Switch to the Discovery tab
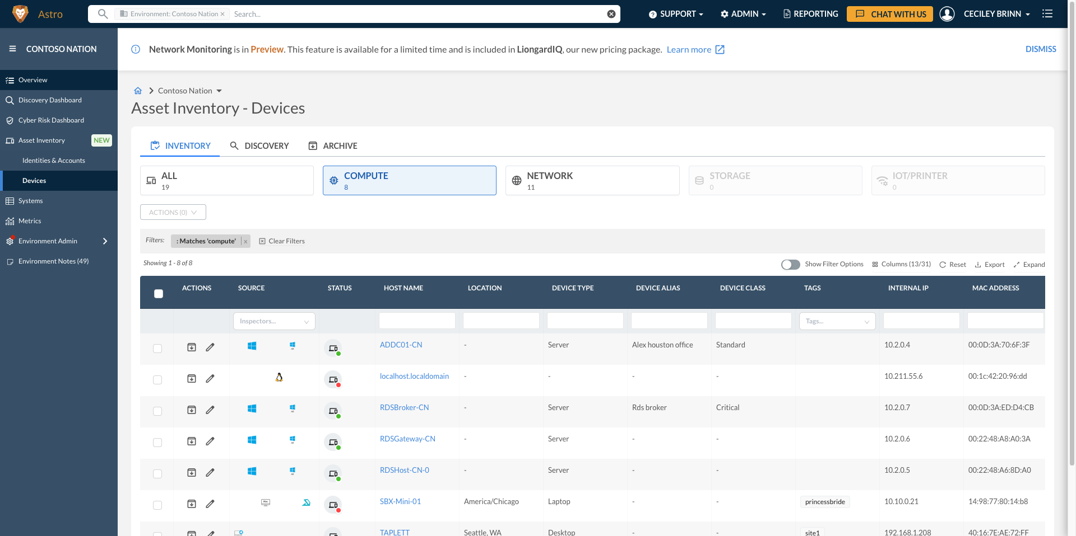The width and height of the screenshot is (1076, 536). tap(259, 146)
